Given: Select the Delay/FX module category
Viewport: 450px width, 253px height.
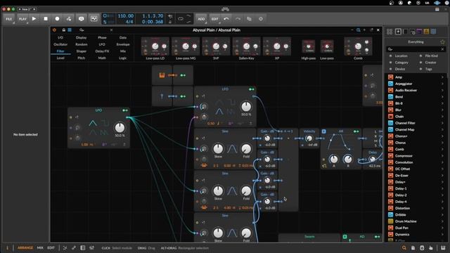Looking at the screenshot, I should coord(102,51).
